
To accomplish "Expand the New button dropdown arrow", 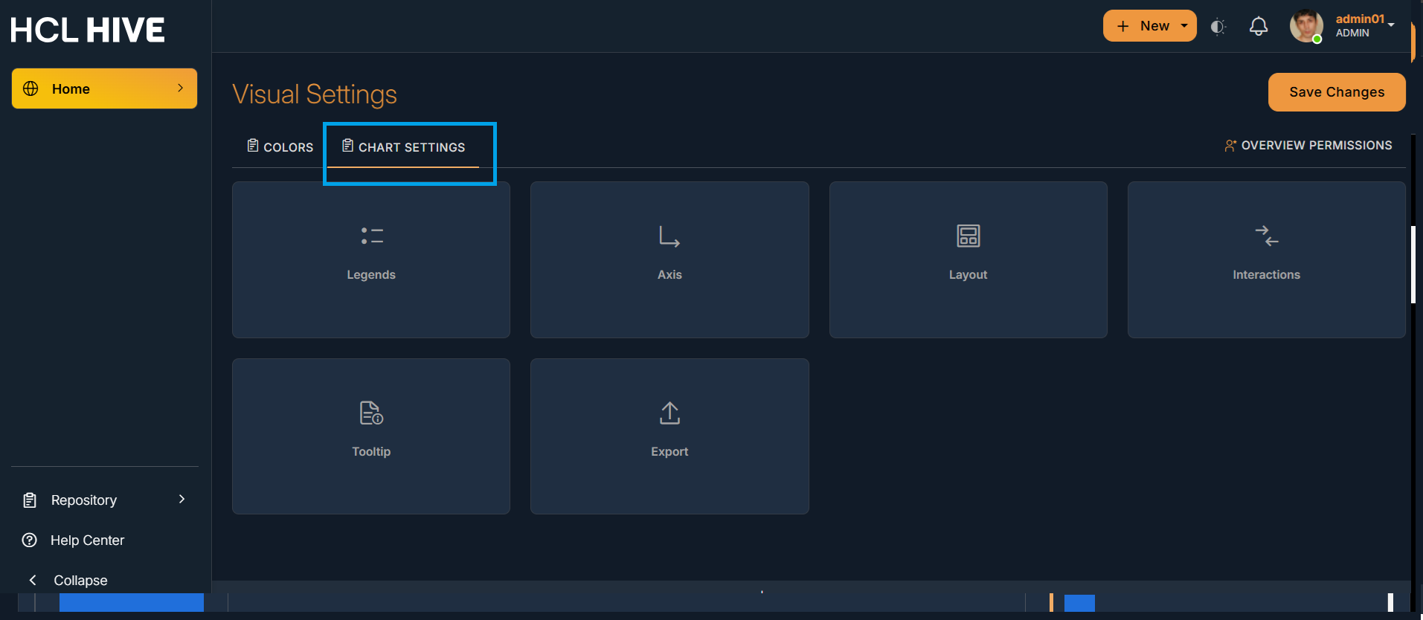I will tap(1184, 26).
